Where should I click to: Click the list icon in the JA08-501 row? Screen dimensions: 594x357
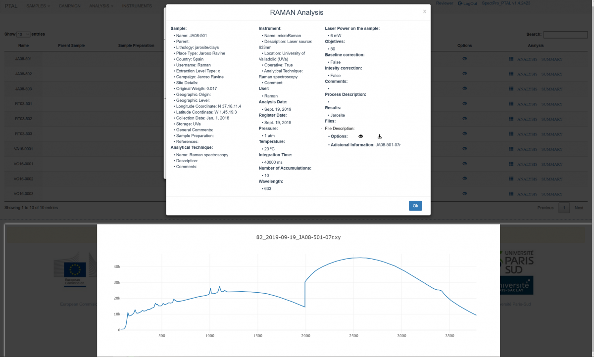pos(511,59)
